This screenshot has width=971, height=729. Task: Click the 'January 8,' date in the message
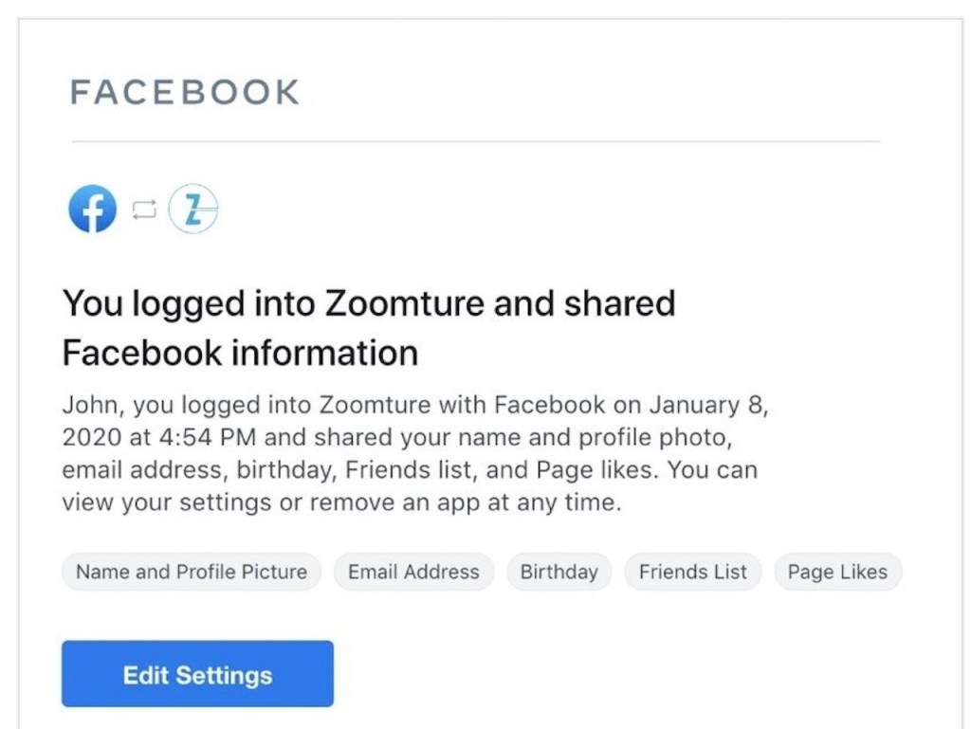point(708,406)
